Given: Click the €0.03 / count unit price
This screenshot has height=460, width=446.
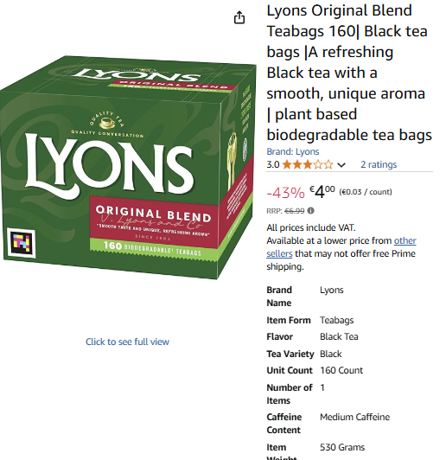Looking at the screenshot, I should click(366, 192).
